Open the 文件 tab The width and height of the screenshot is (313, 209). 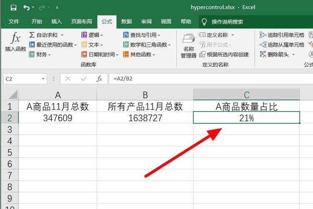point(14,21)
